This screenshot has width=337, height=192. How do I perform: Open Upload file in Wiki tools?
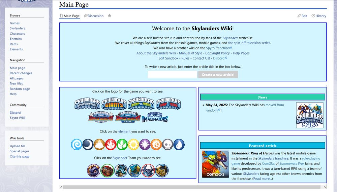coord(18,146)
